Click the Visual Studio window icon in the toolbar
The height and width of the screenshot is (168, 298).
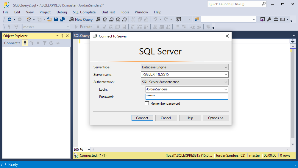tap(263, 19)
